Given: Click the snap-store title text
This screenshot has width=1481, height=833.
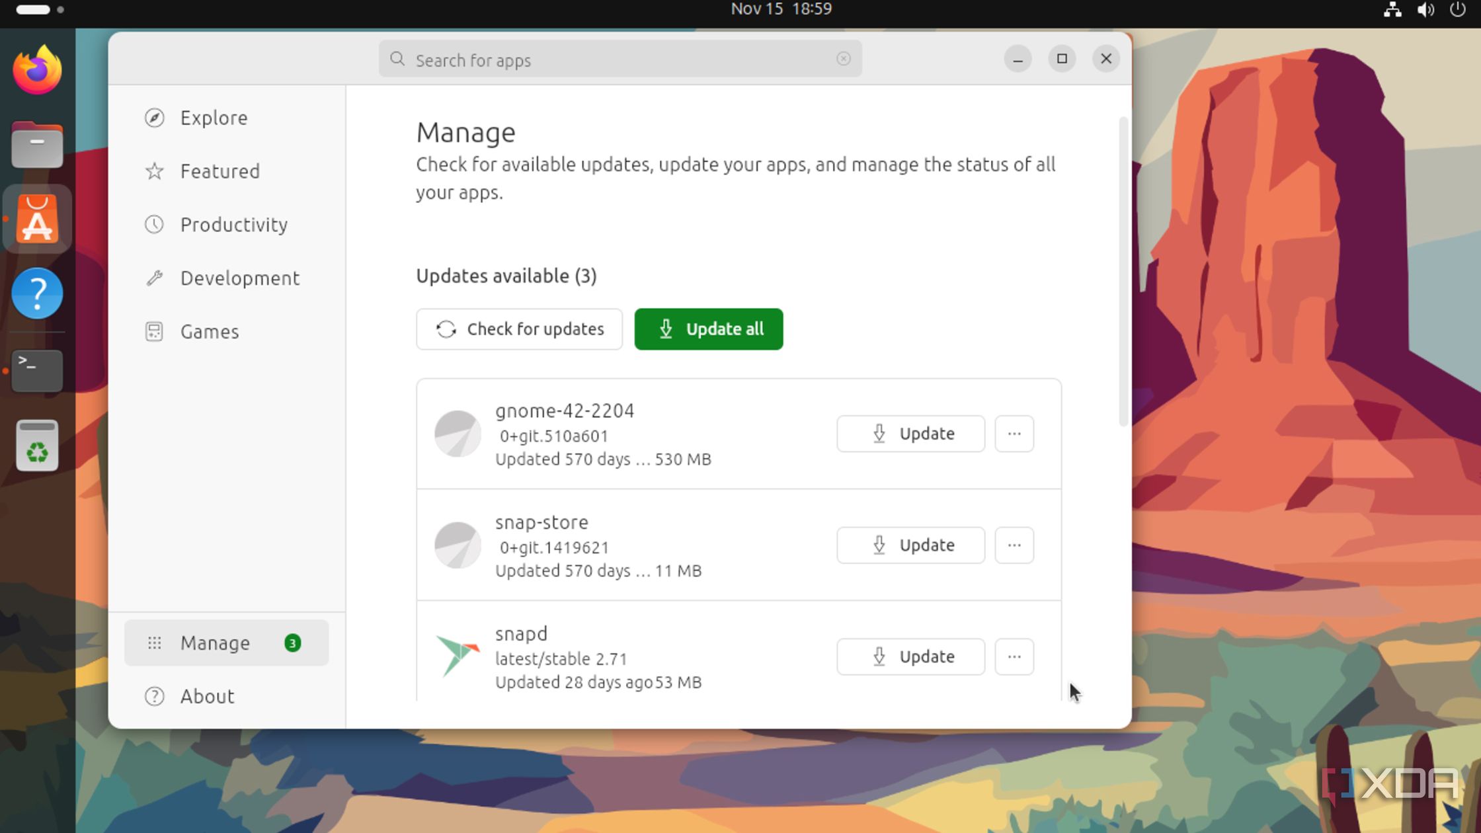Looking at the screenshot, I should coord(541,522).
